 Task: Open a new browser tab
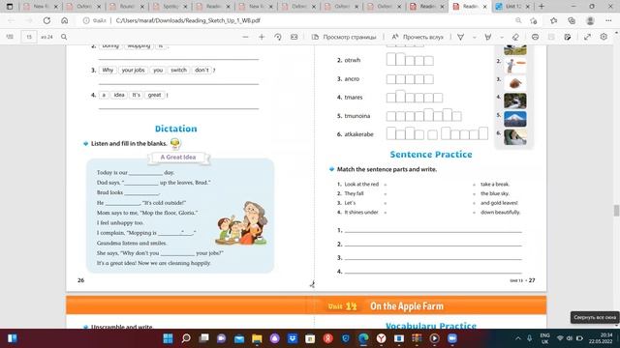click(x=542, y=7)
